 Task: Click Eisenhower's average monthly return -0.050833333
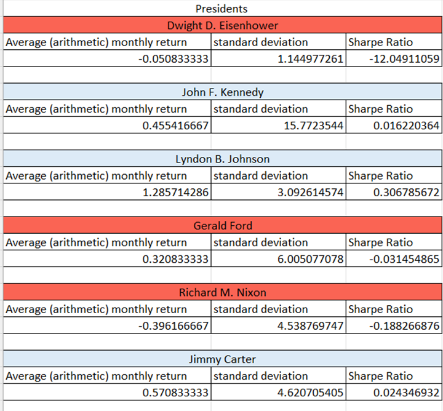click(x=107, y=58)
